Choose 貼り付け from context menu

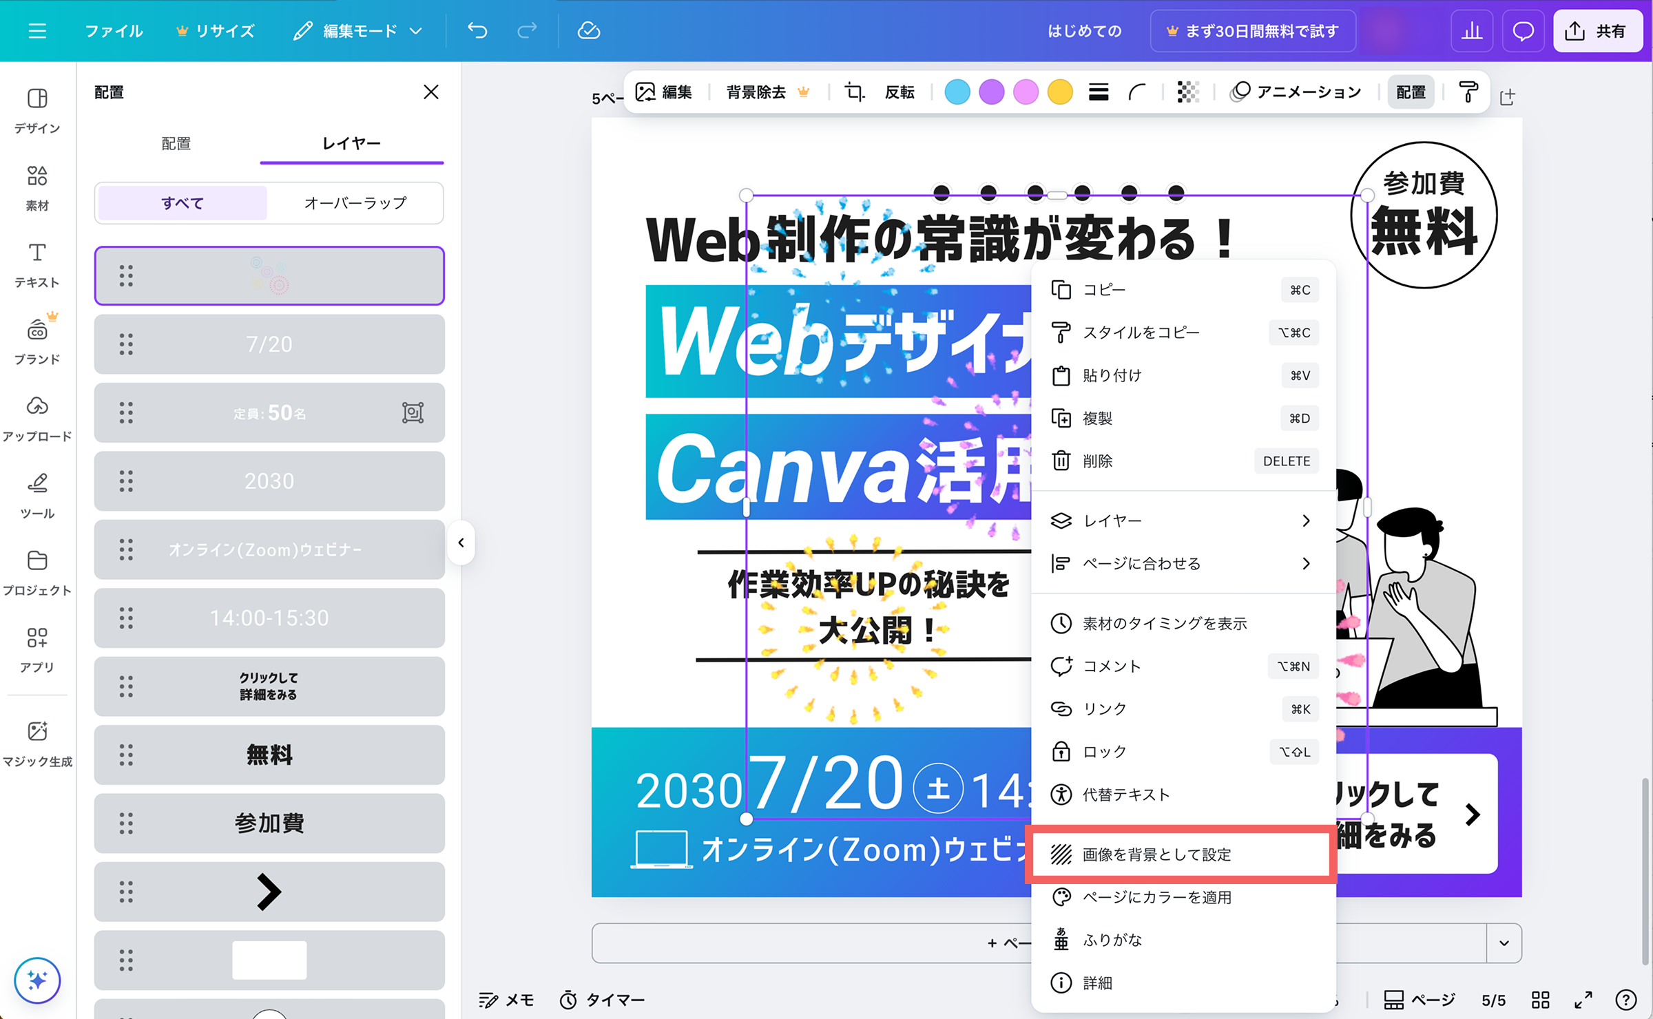pos(1182,375)
